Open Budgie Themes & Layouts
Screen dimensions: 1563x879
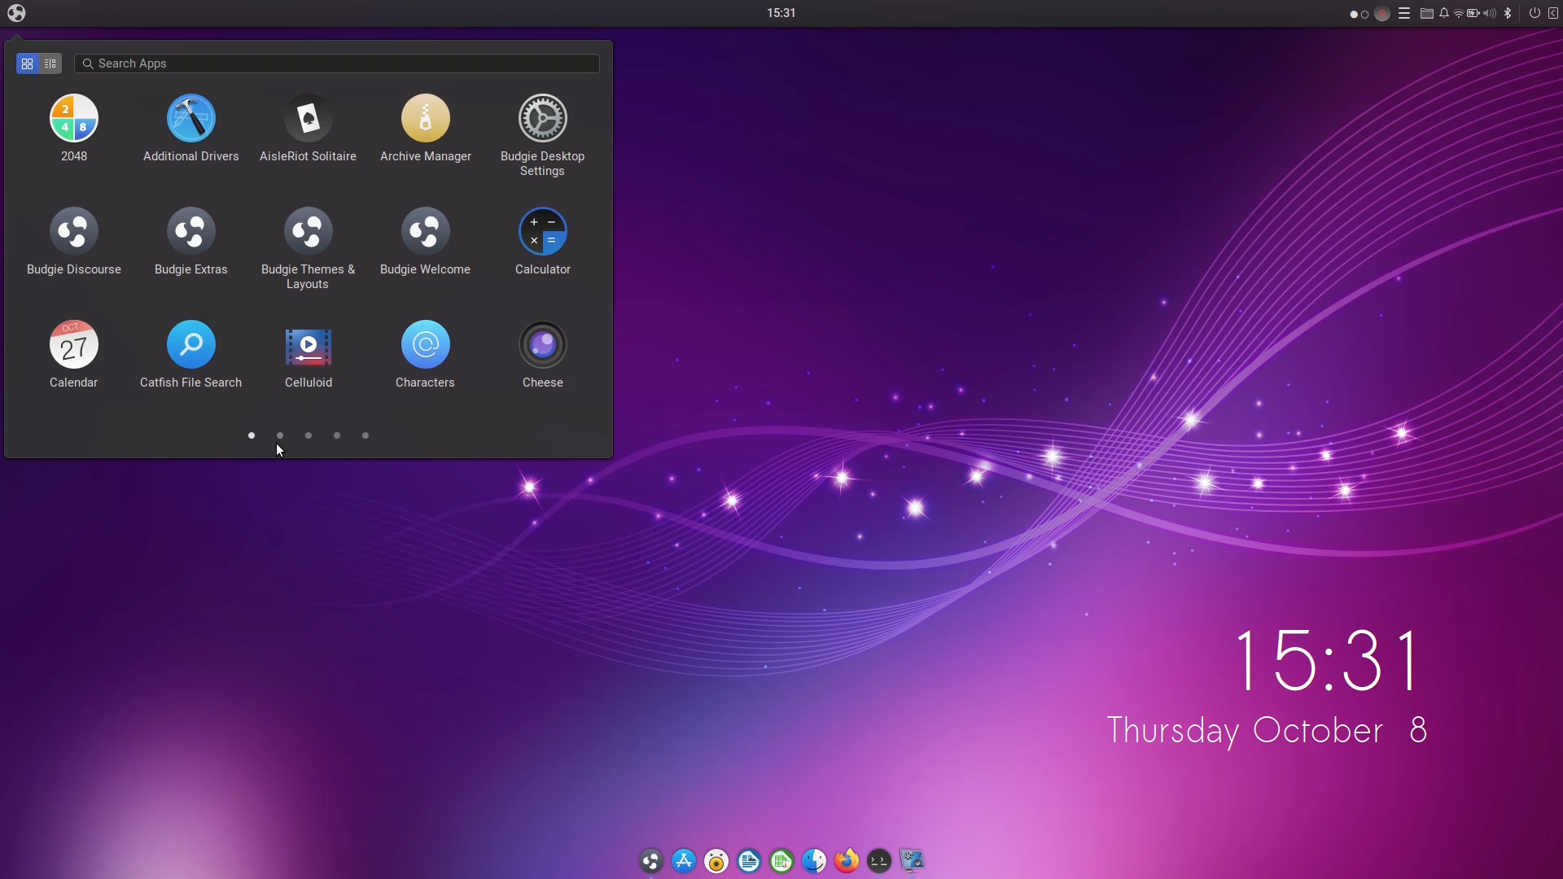click(308, 249)
